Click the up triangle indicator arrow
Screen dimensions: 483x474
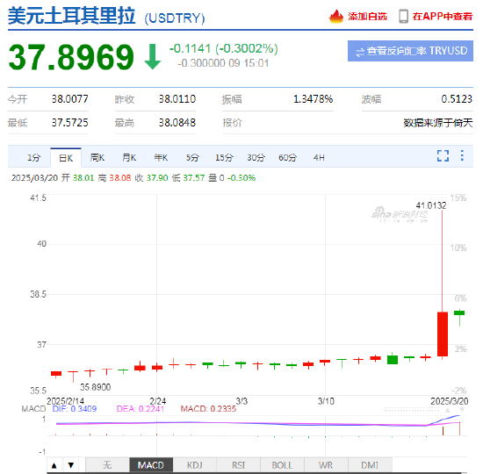54,465
